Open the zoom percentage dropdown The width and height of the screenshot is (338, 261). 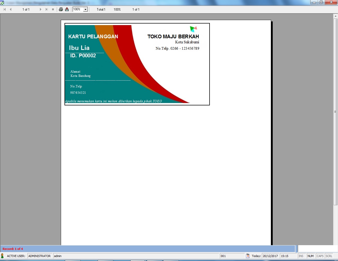click(x=85, y=9)
